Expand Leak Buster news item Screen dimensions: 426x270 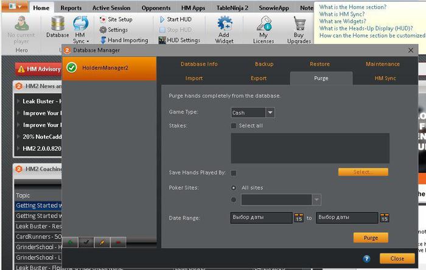pyautogui.click(x=18, y=101)
